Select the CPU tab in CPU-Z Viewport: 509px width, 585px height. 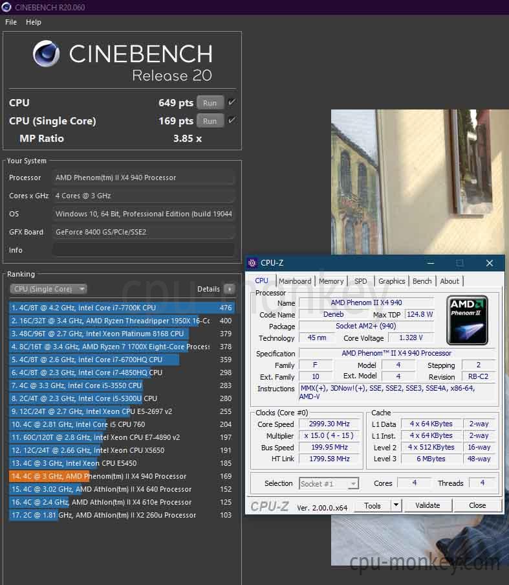click(261, 281)
